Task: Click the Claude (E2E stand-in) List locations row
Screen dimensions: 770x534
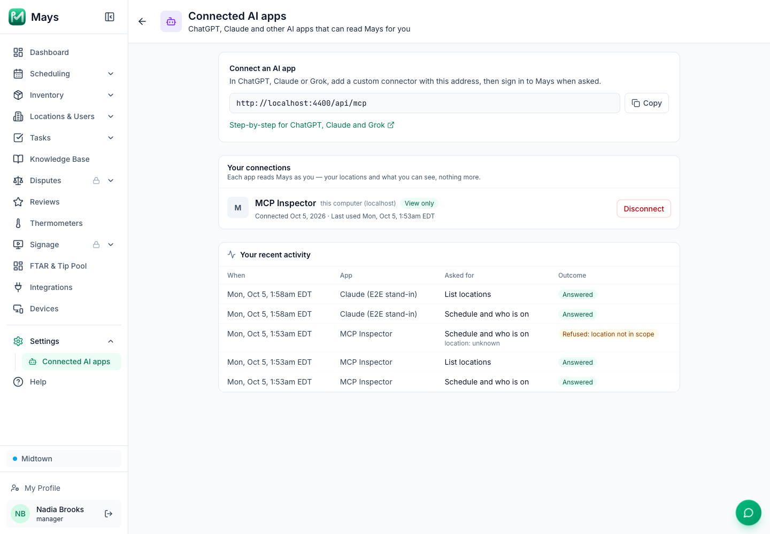Action: 449,294
